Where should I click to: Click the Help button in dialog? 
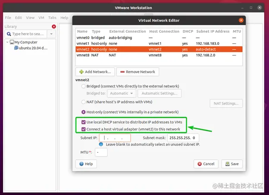pos(86,164)
